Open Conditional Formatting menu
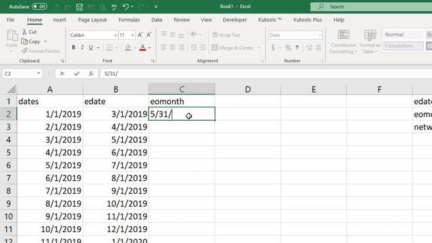The image size is (432, 243). (344, 42)
